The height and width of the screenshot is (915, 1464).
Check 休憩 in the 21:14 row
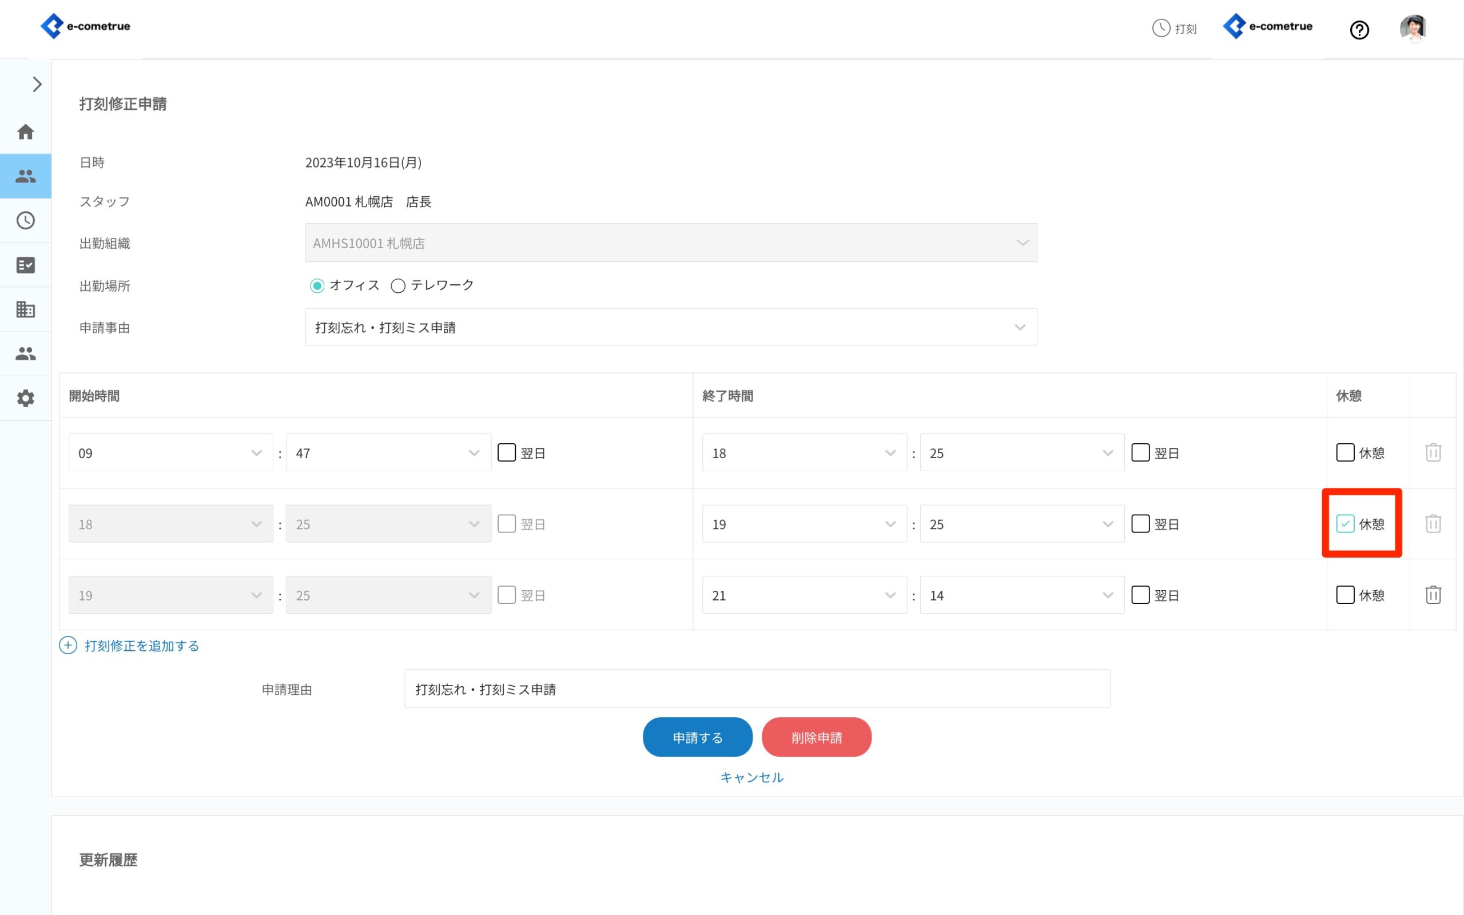[1345, 595]
